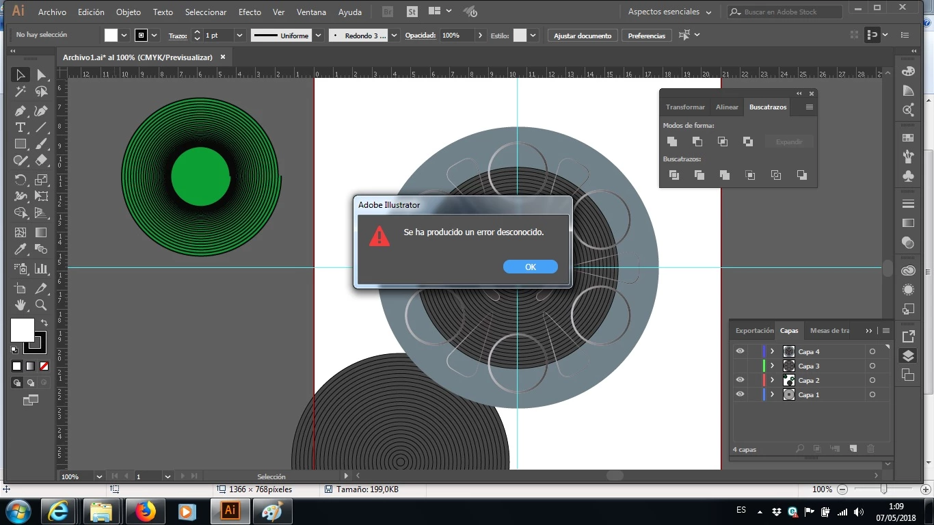
Task: Hide layer Capa 1 with eye icon
Action: tap(740, 394)
